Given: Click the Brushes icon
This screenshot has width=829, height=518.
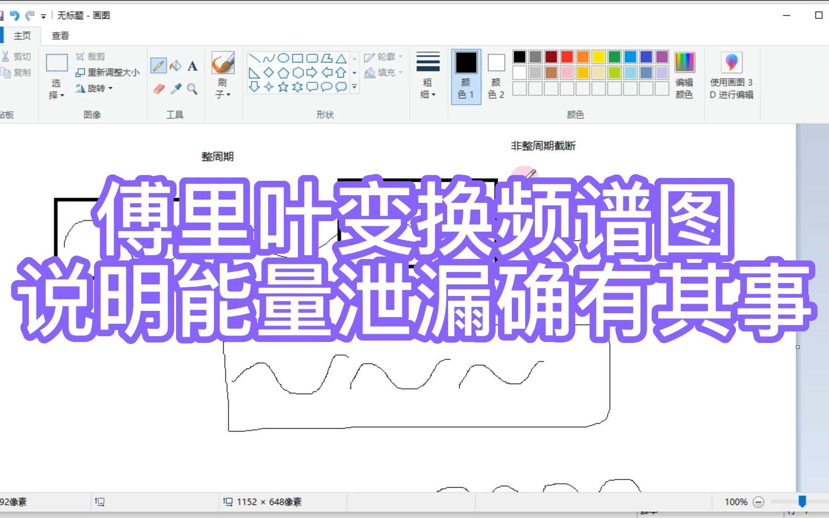Looking at the screenshot, I should (223, 63).
